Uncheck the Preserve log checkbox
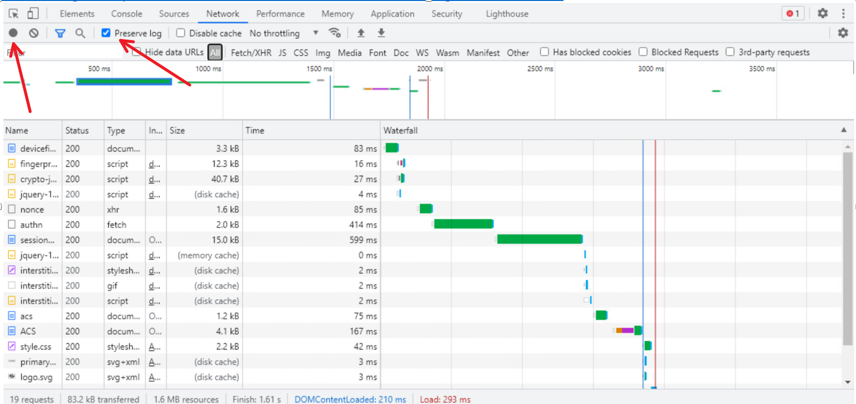The image size is (856, 404). [x=106, y=33]
